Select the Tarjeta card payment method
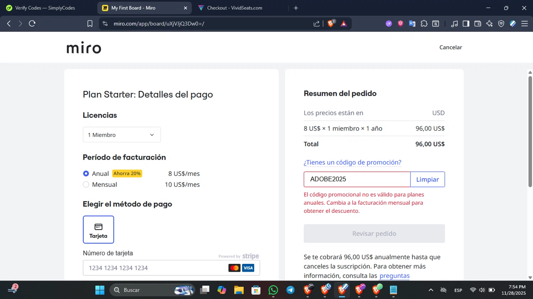Image resolution: width=533 pixels, height=299 pixels. pyautogui.click(x=98, y=229)
